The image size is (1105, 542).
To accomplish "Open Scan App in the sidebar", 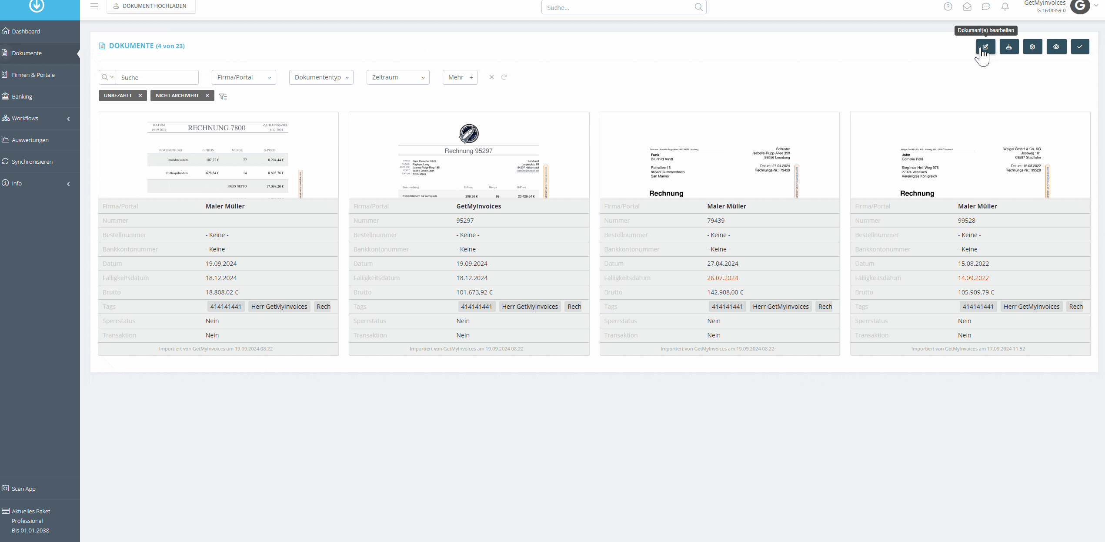I will click(x=40, y=489).
